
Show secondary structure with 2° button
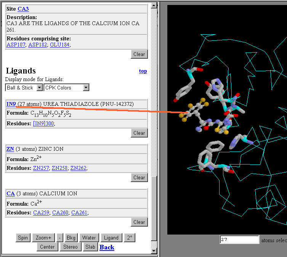click(130, 238)
